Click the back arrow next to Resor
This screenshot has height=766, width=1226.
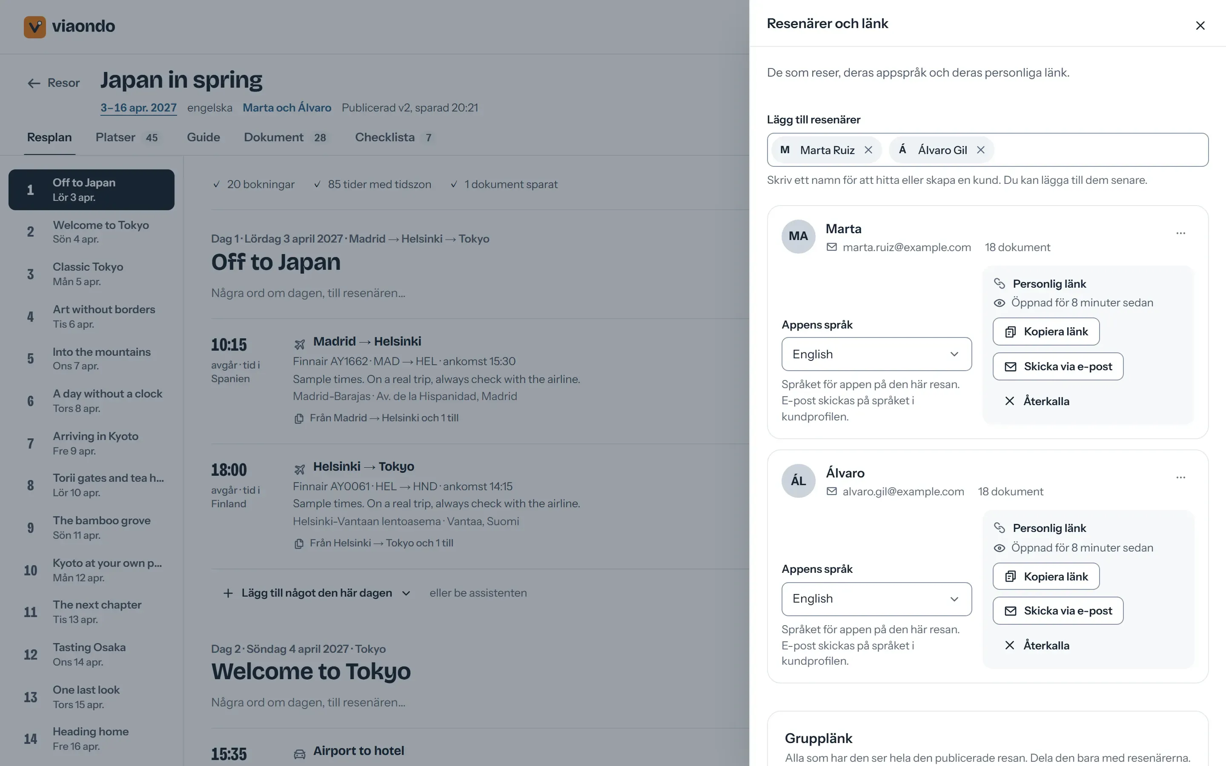pyautogui.click(x=34, y=83)
